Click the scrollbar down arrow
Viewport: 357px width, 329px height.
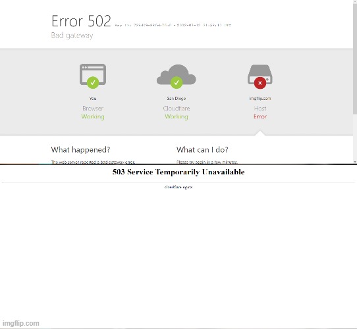coord(355,162)
